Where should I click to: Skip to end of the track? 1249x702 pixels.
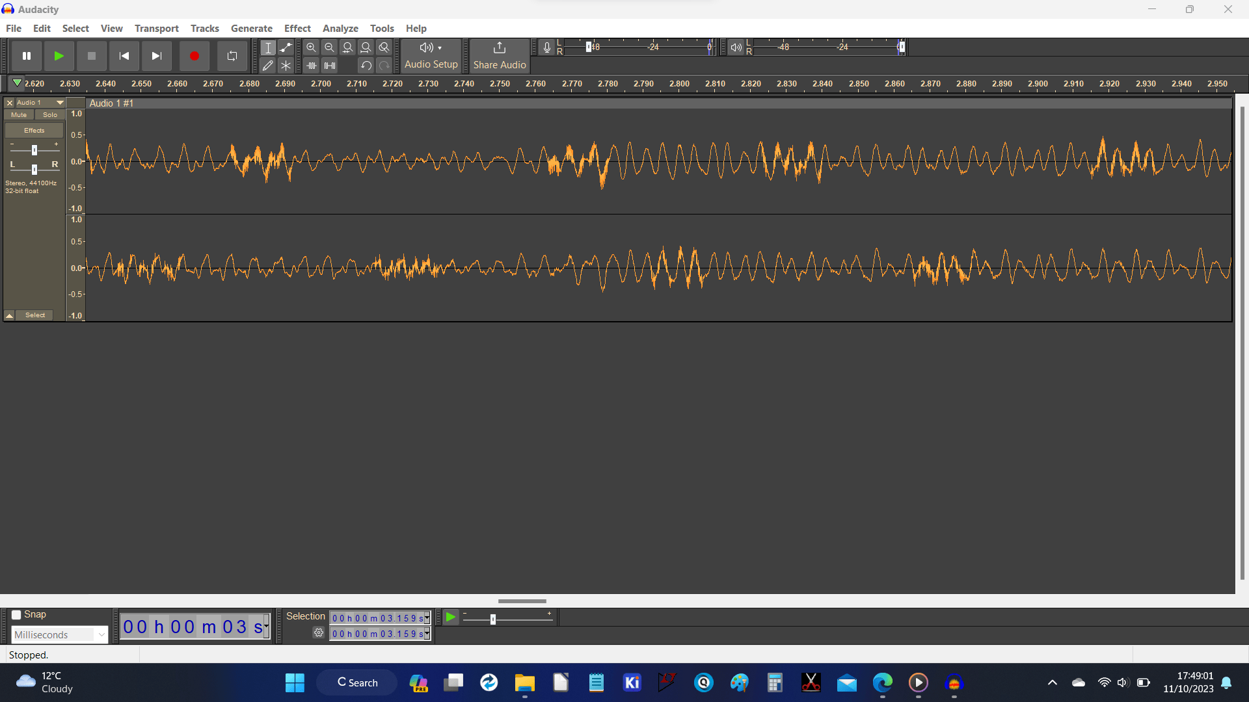[156, 56]
